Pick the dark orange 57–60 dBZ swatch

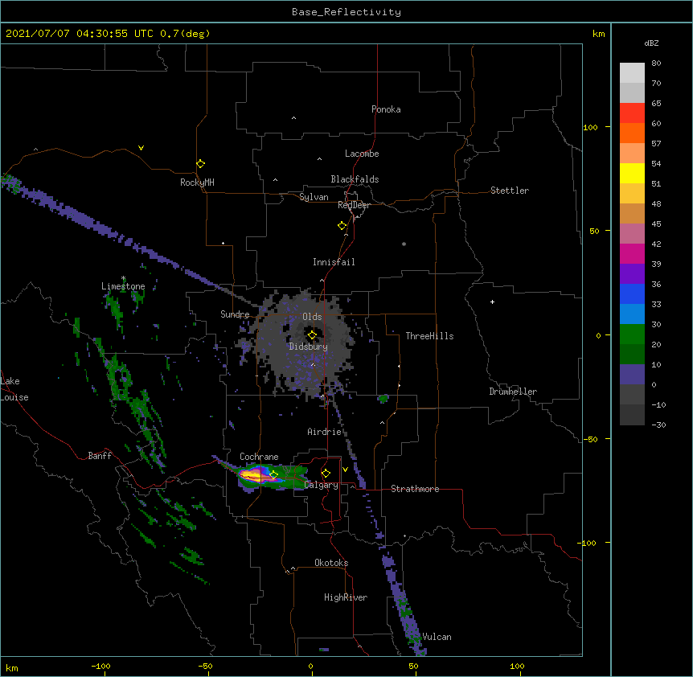pyautogui.click(x=632, y=133)
